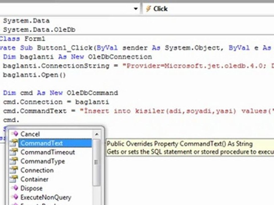
Task: Click 'System.Data.OleDb' import line
Action: coord(39,30)
